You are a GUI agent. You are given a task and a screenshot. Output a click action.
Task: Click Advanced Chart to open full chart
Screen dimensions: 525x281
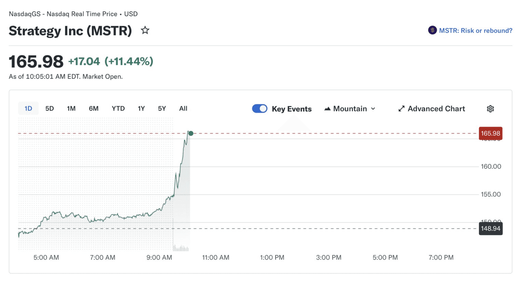point(436,108)
